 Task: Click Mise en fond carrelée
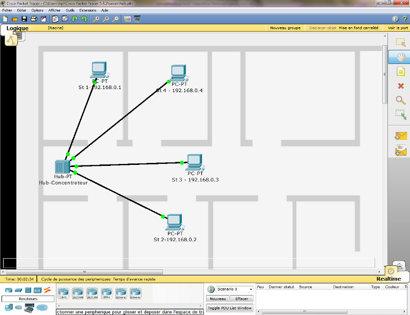358,28
